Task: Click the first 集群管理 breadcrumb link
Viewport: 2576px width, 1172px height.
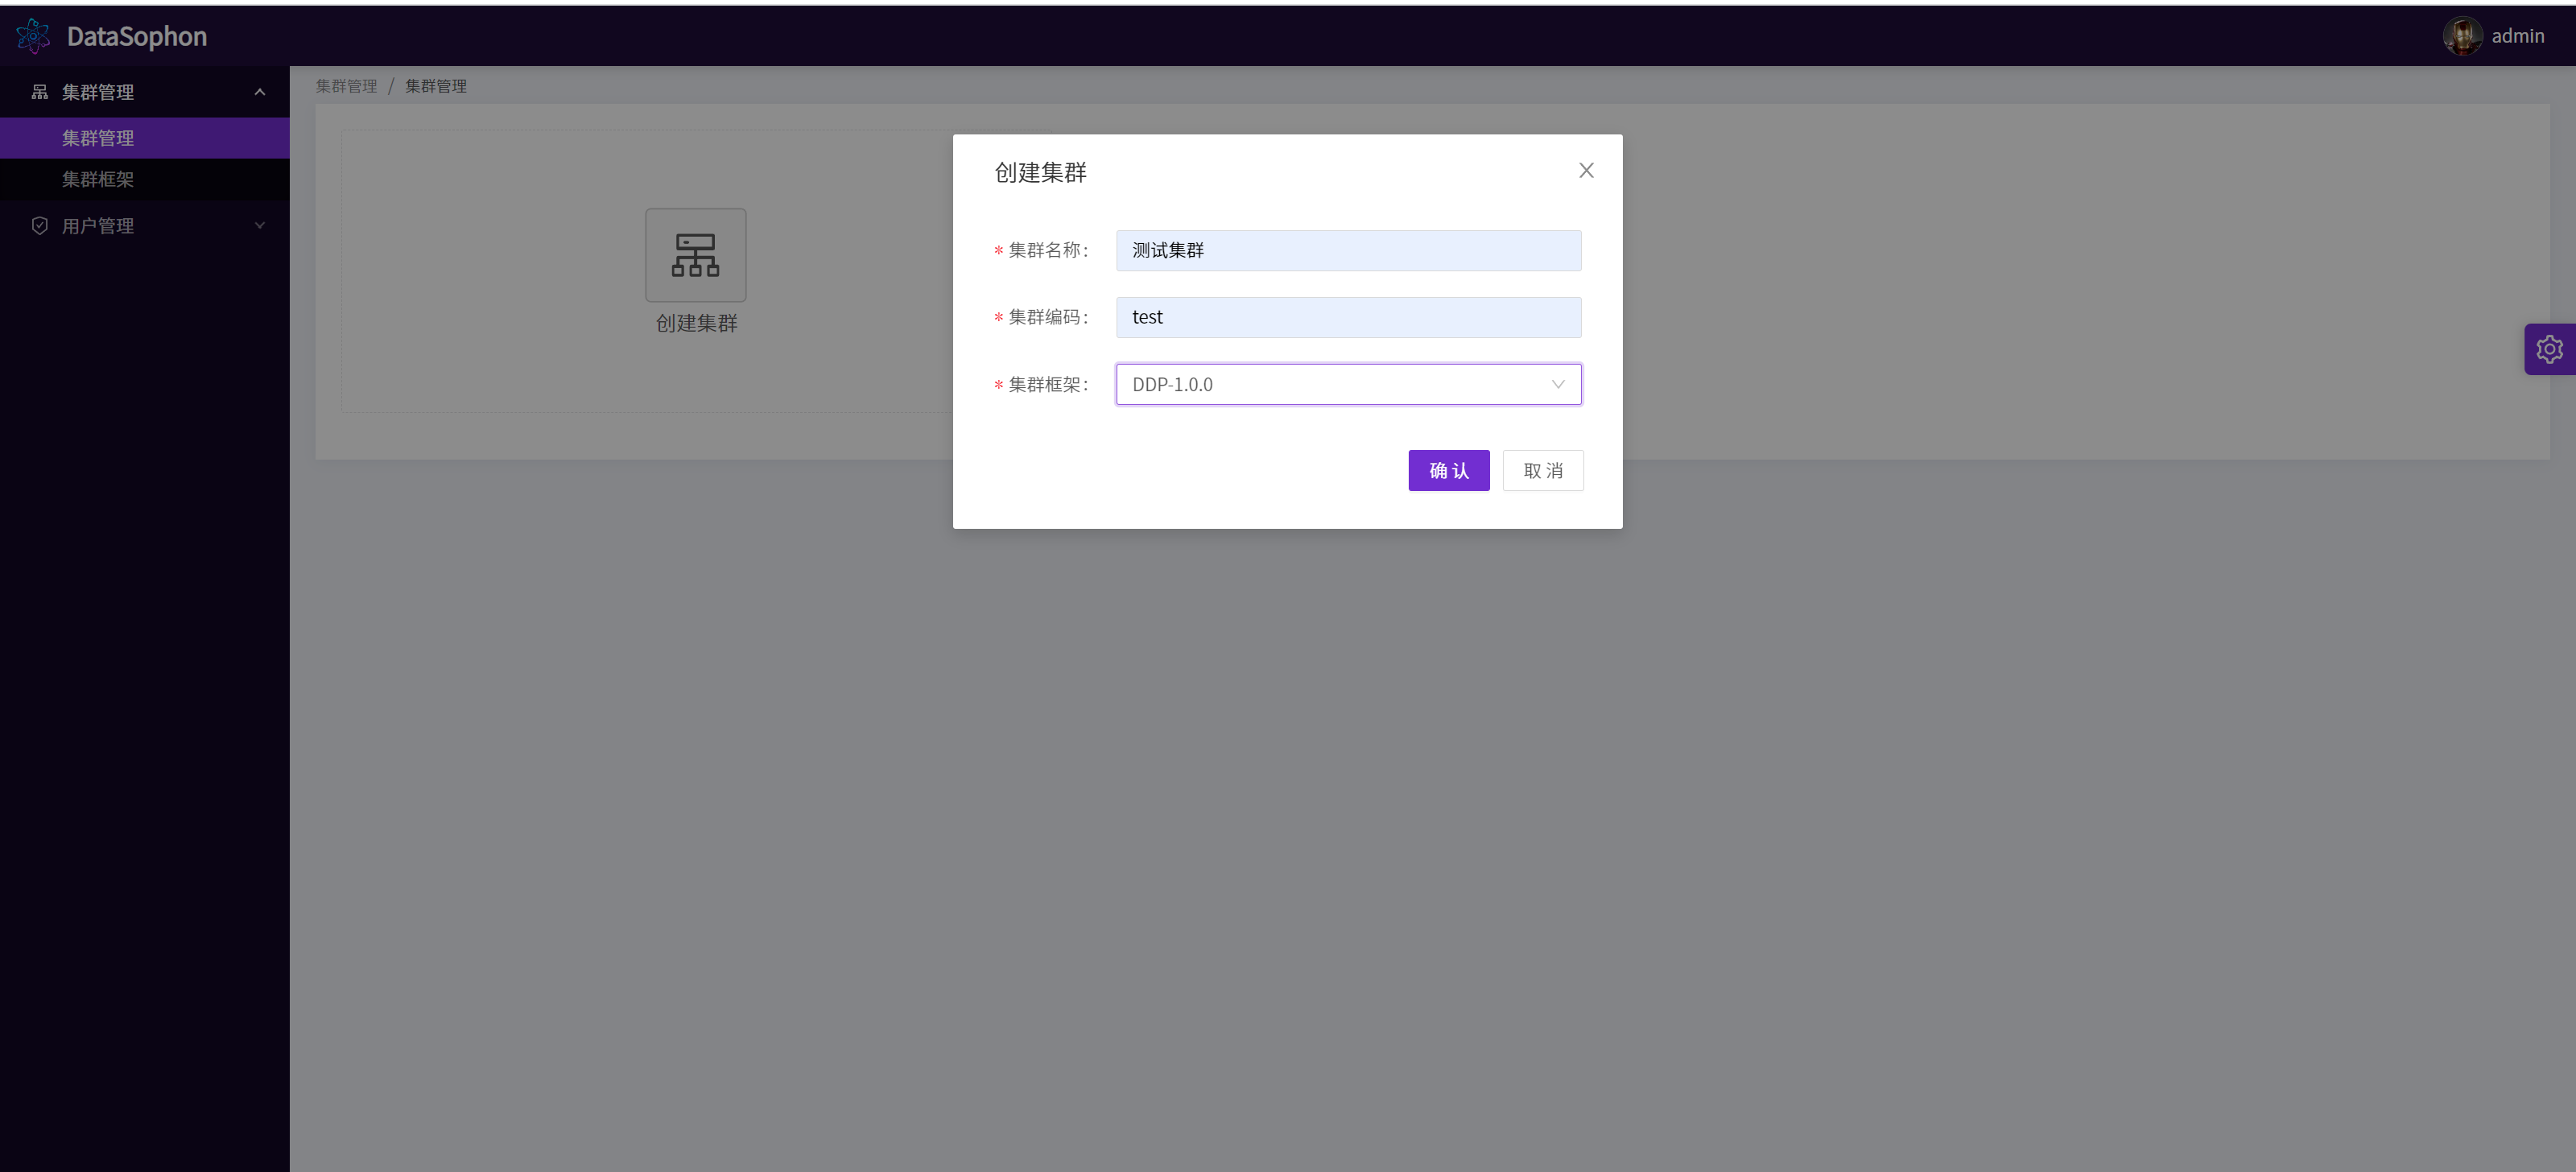Action: (x=346, y=86)
